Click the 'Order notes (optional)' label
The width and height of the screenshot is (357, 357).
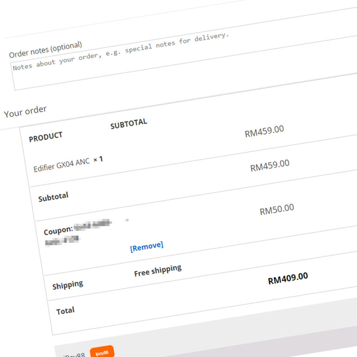(x=46, y=50)
